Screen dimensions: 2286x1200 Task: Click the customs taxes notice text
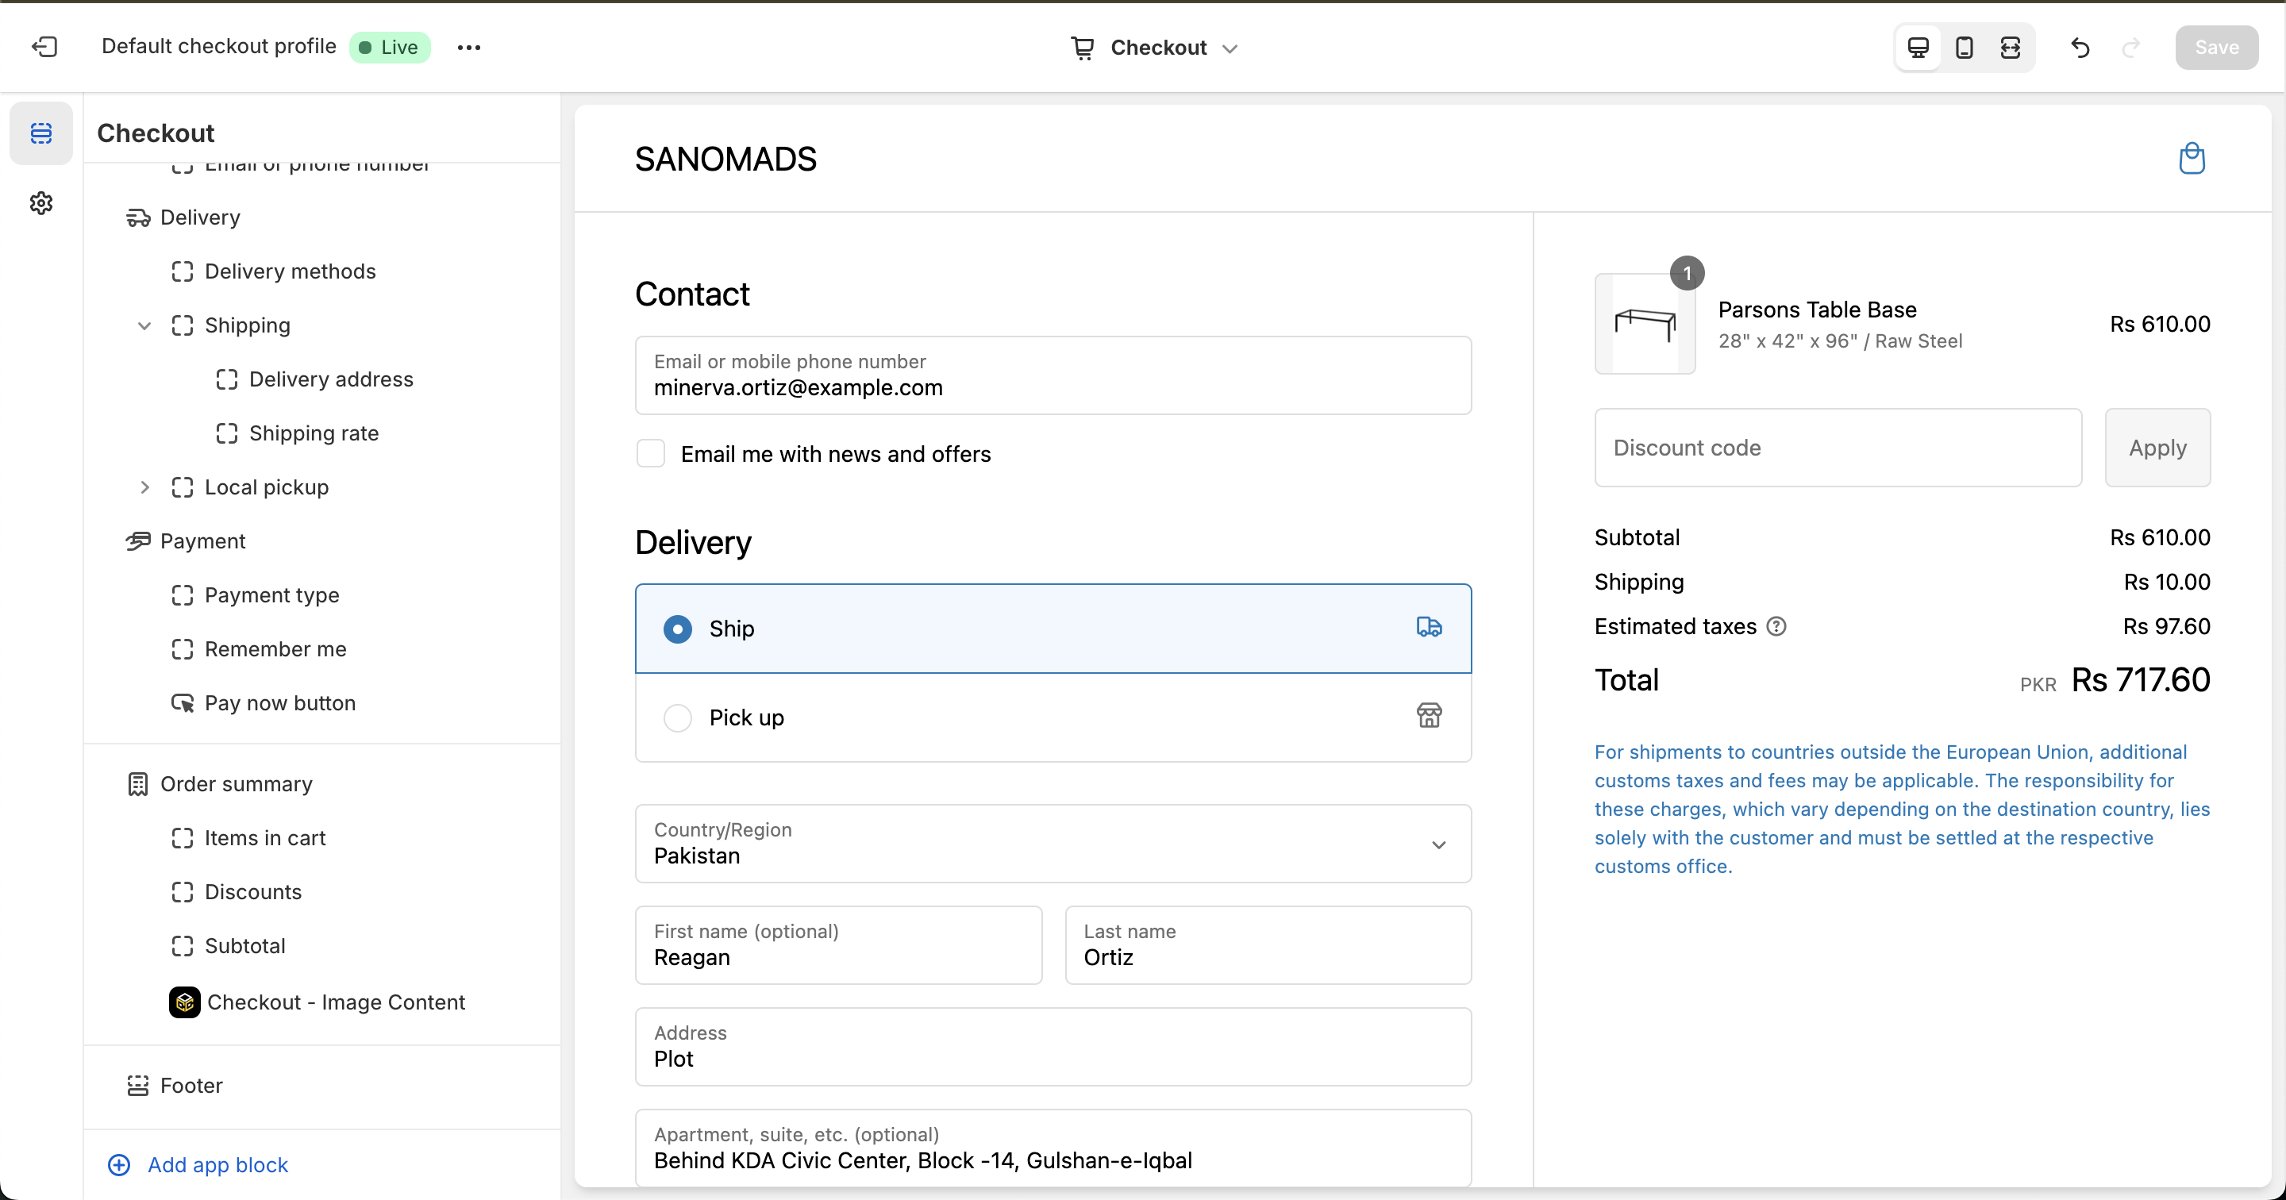click(1902, 809)
